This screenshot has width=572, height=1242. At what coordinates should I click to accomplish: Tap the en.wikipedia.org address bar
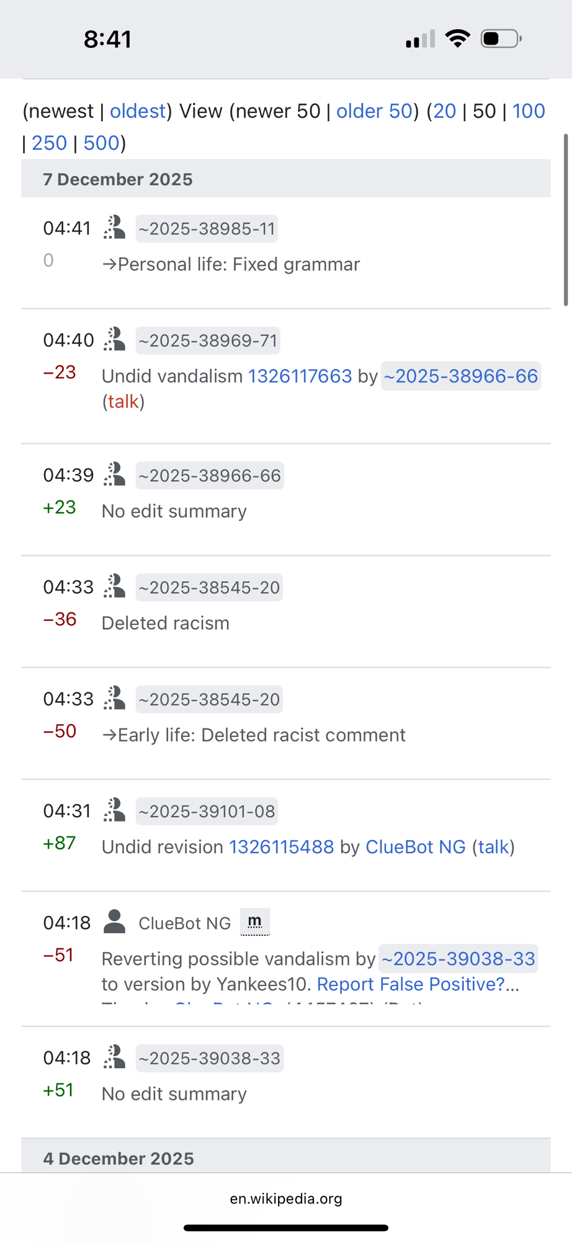click(x=286, y=1199)
